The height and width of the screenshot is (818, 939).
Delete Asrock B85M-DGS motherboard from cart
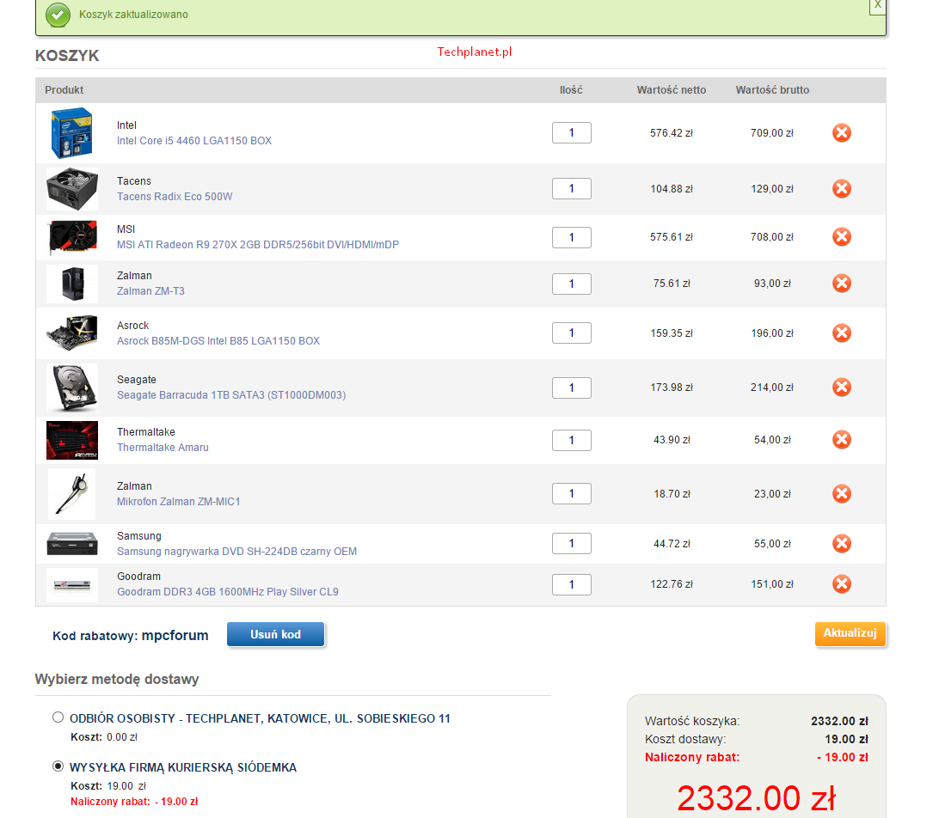click(x=841, y=333)
